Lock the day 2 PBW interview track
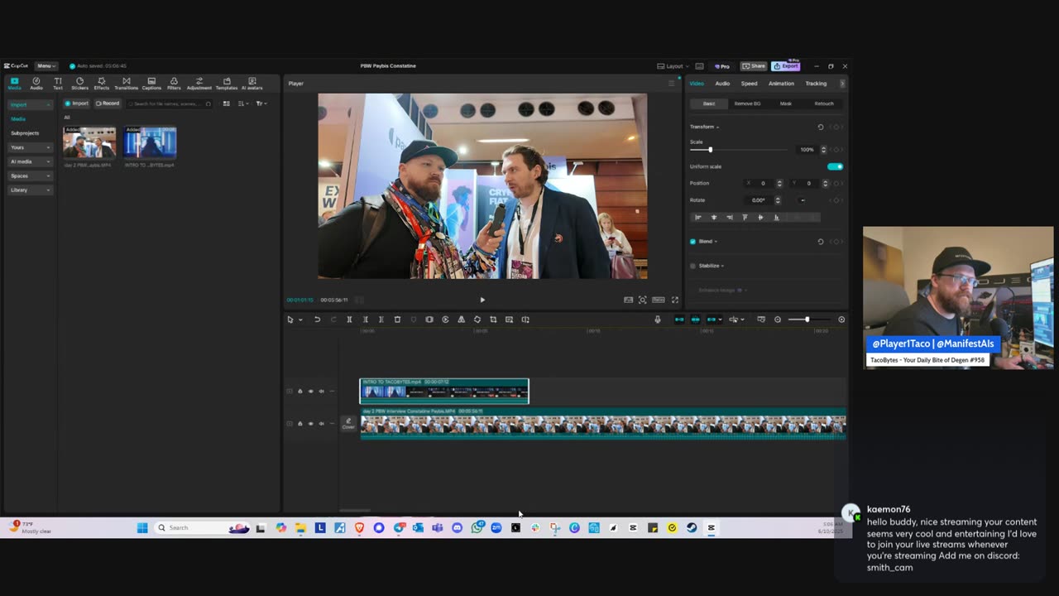Viewport: 1059px width, 596px height. pyautogui.click(x=299, y=423)
